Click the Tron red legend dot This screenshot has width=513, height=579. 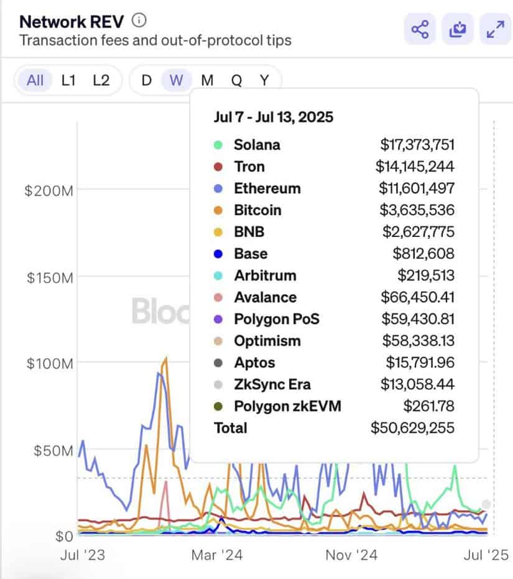point(218,167)
